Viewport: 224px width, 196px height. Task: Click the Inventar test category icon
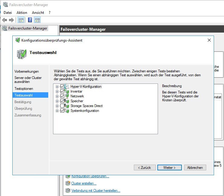67,91
